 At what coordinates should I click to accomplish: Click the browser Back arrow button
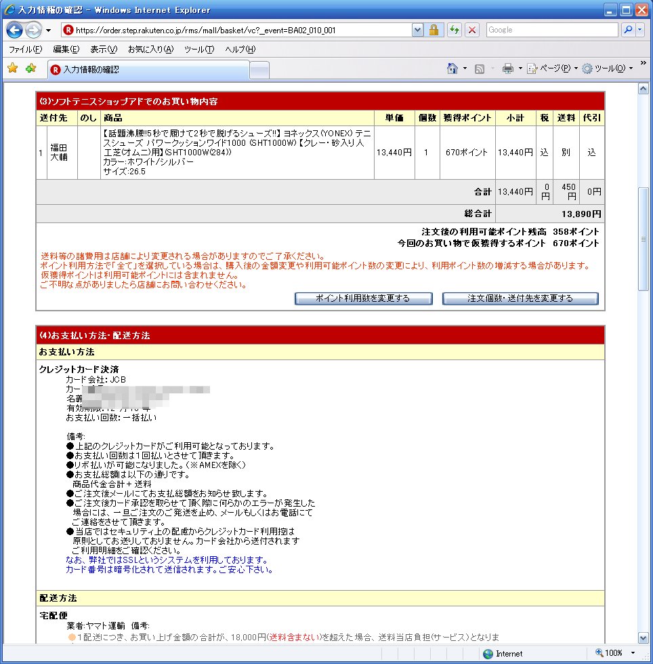tap(14, 30)
